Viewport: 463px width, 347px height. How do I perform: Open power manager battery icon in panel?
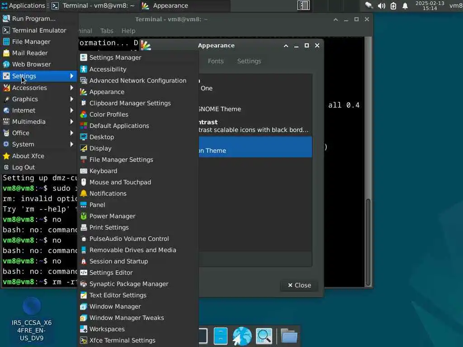tap(393, 6)
